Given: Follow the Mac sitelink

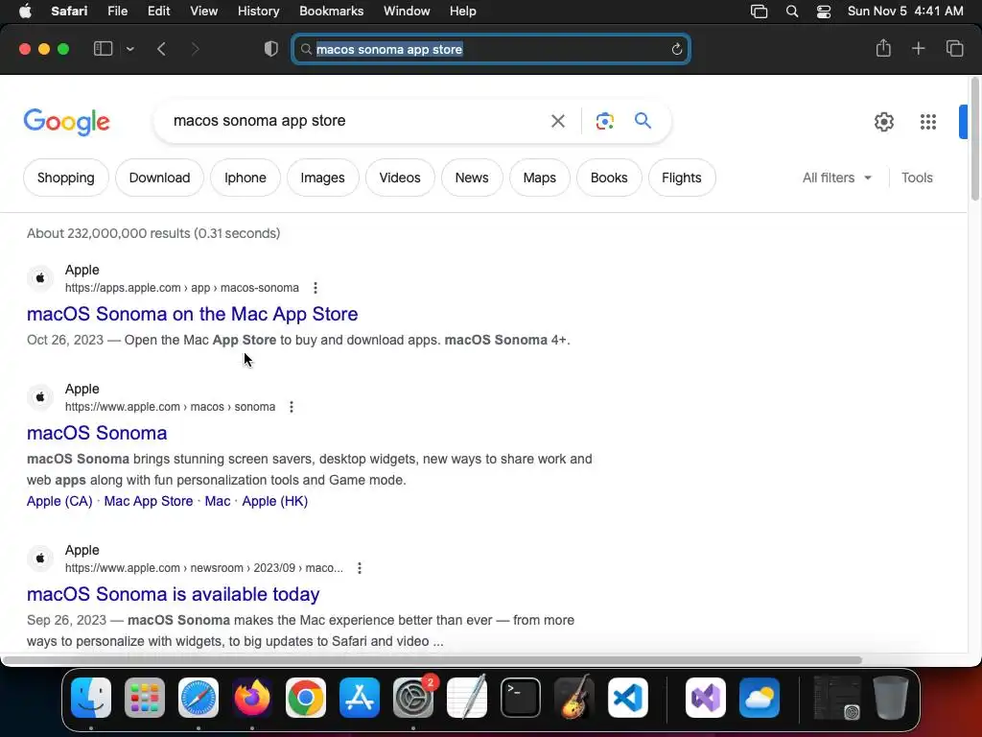Looking at the screenshot, I should [x=218, y=501].
